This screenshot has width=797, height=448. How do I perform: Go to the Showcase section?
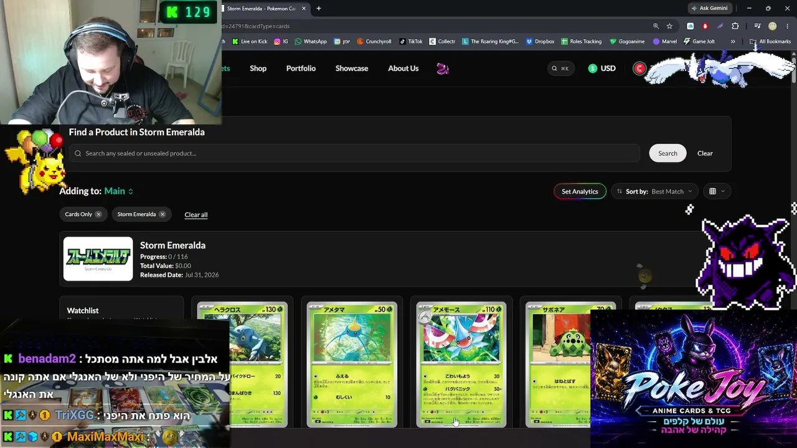click(x=352, y=68)
